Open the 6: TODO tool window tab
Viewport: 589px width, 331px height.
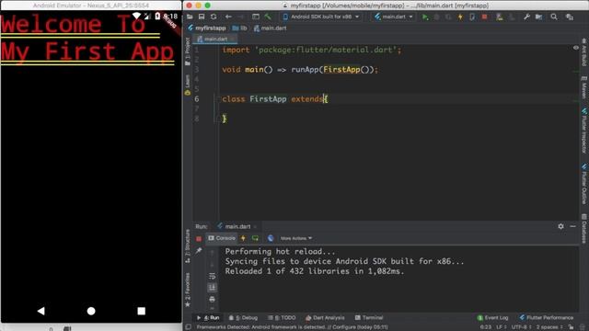click(282, 318)
